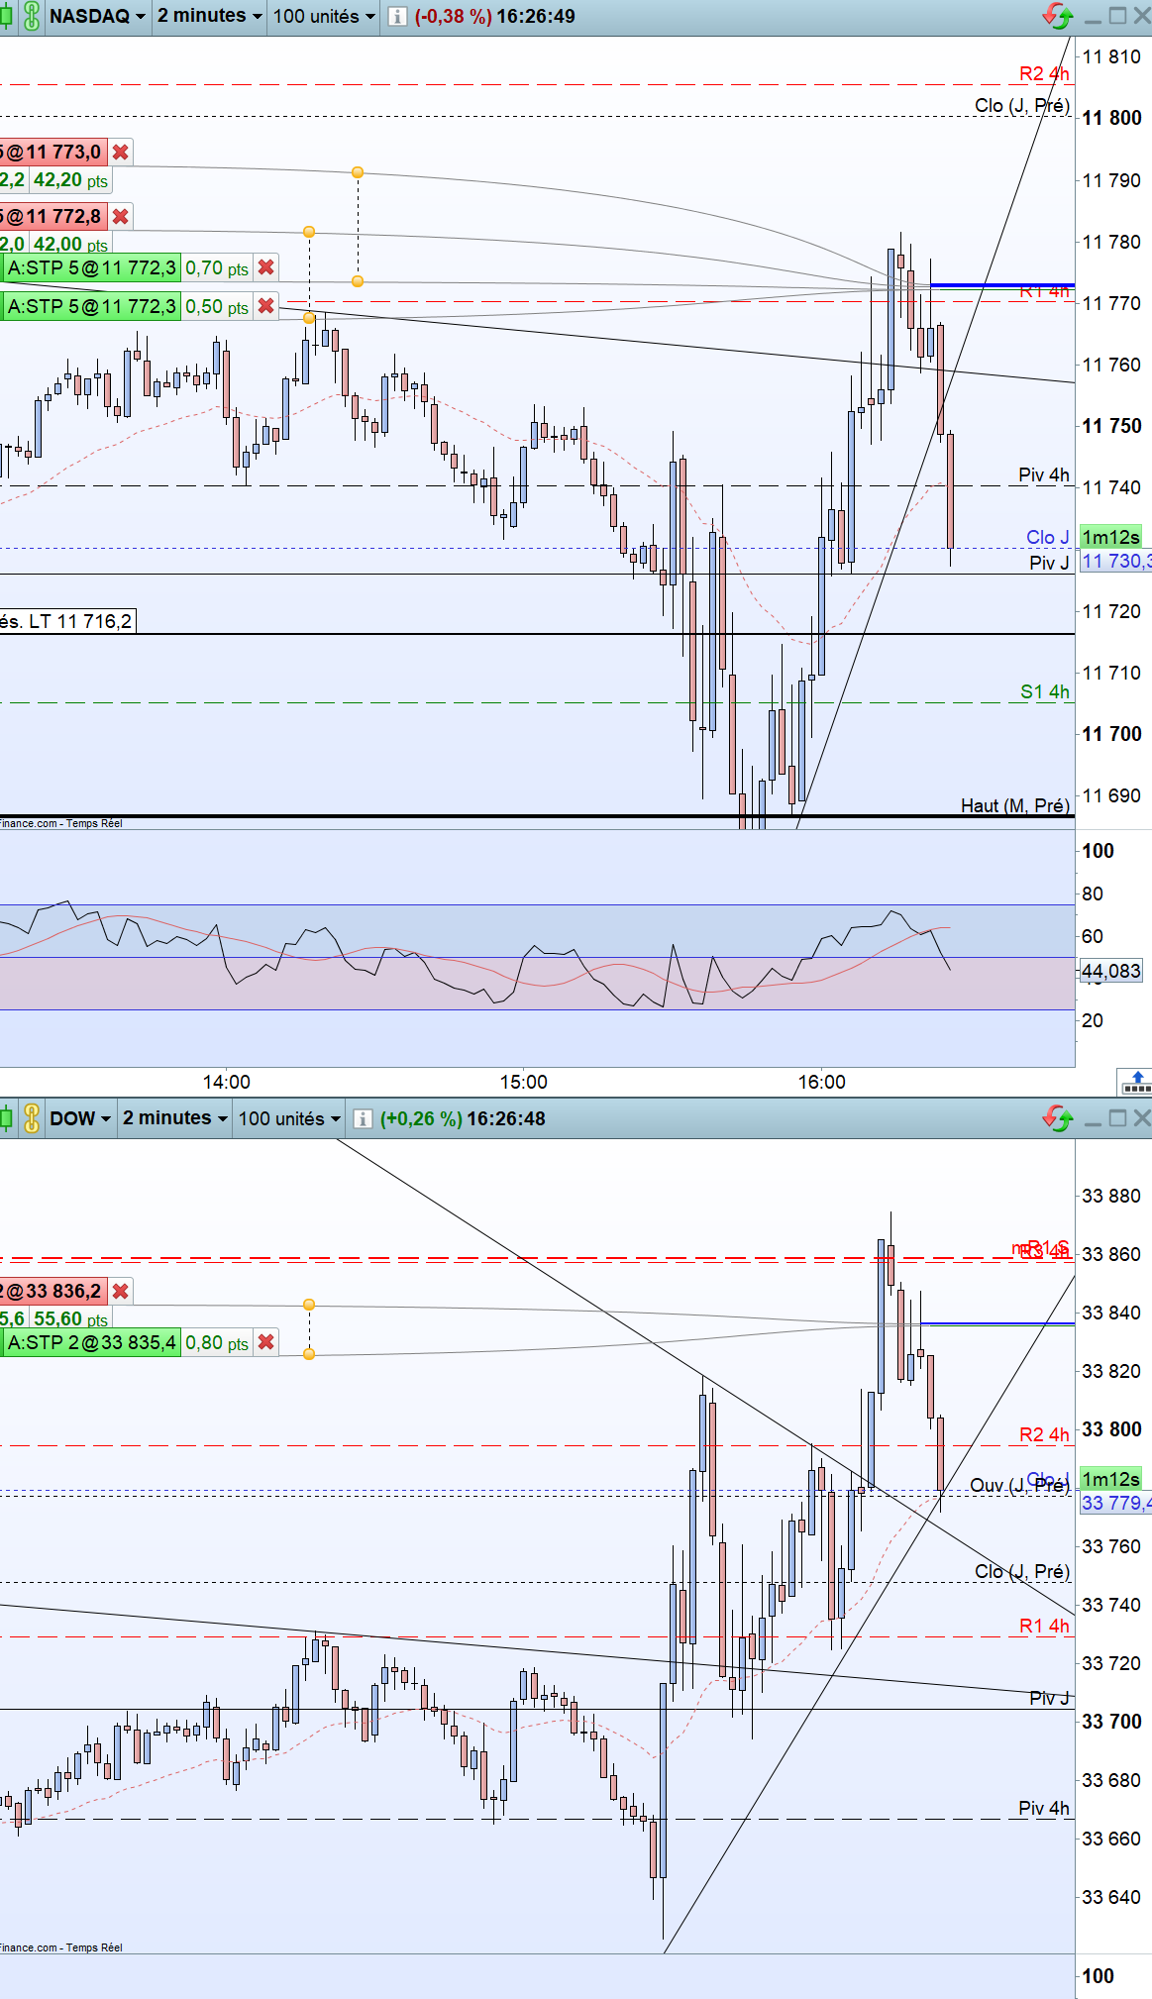Click the blue price line near 11 773 on NASDAQ
Image resolution: width=1152 pixels, height=1999 pixels.
(x=1002, y=285)
